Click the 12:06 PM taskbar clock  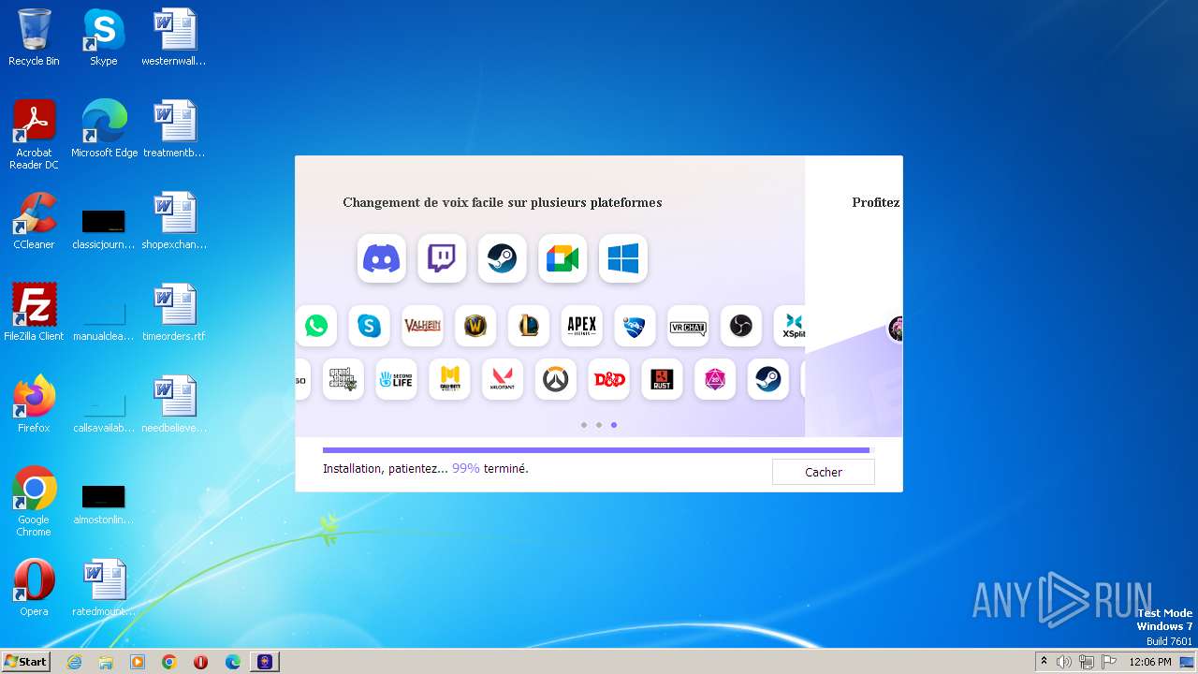pyautogui.click(x=1150, y=662)
